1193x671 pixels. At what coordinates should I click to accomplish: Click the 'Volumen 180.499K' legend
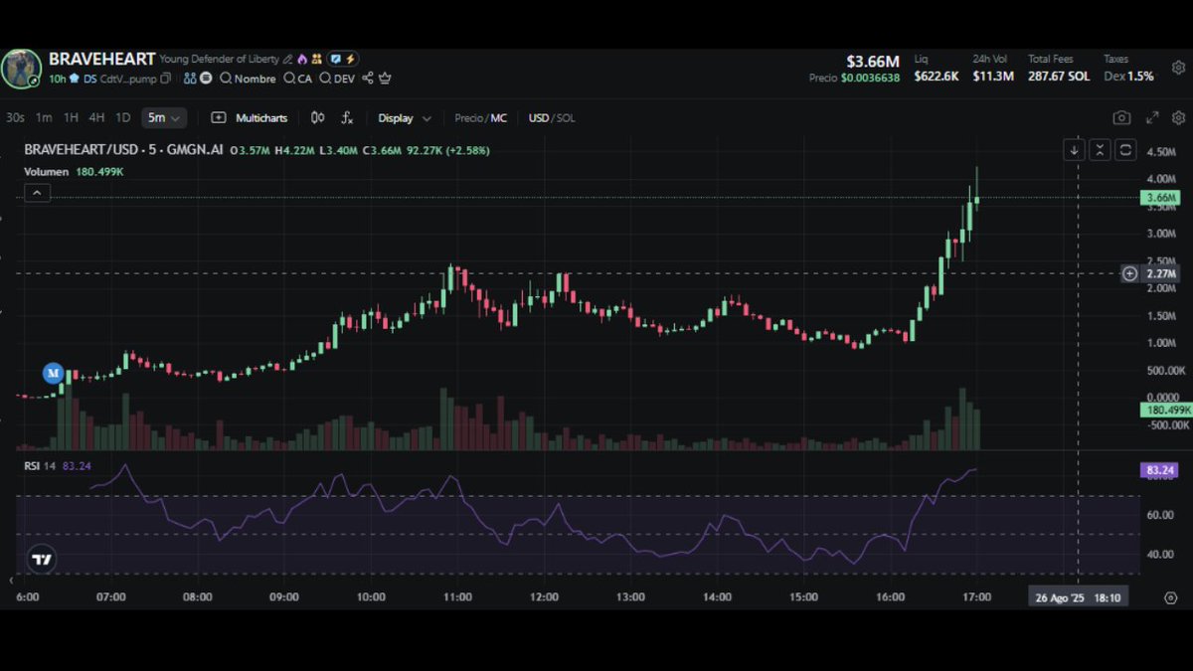(74, 172)
